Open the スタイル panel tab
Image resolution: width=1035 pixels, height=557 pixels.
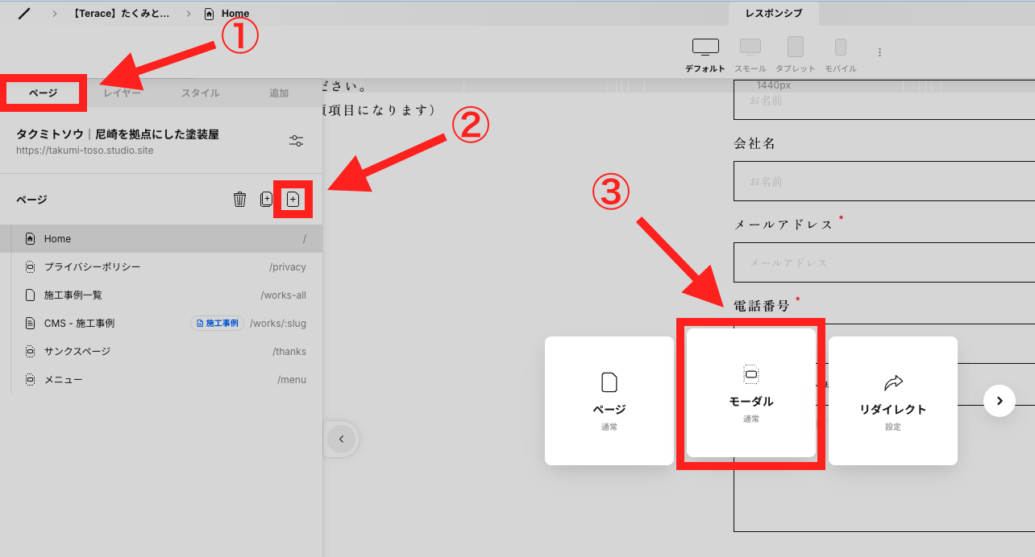pyautogui.click(x=202, y=93)
